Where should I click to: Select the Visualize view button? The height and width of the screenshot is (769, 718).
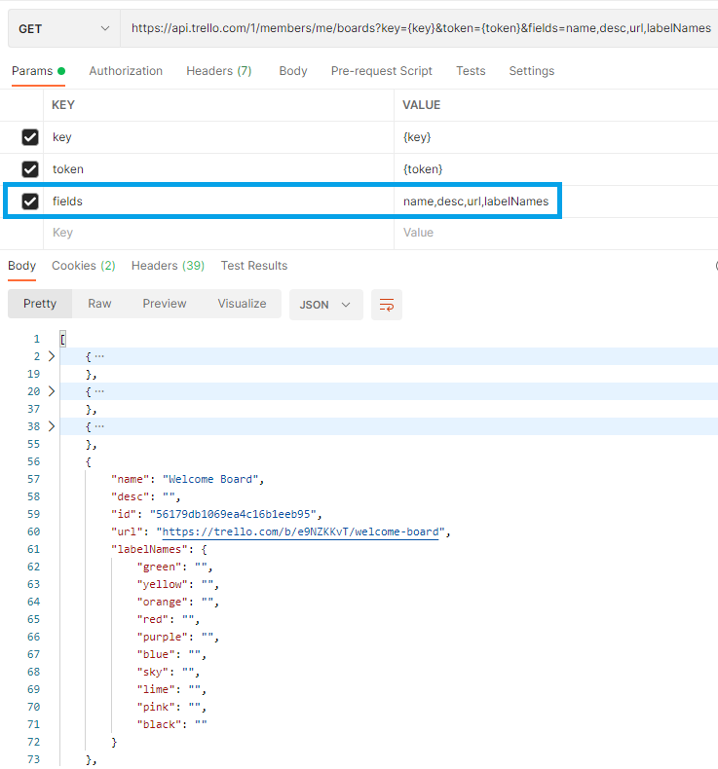[242, 304]
